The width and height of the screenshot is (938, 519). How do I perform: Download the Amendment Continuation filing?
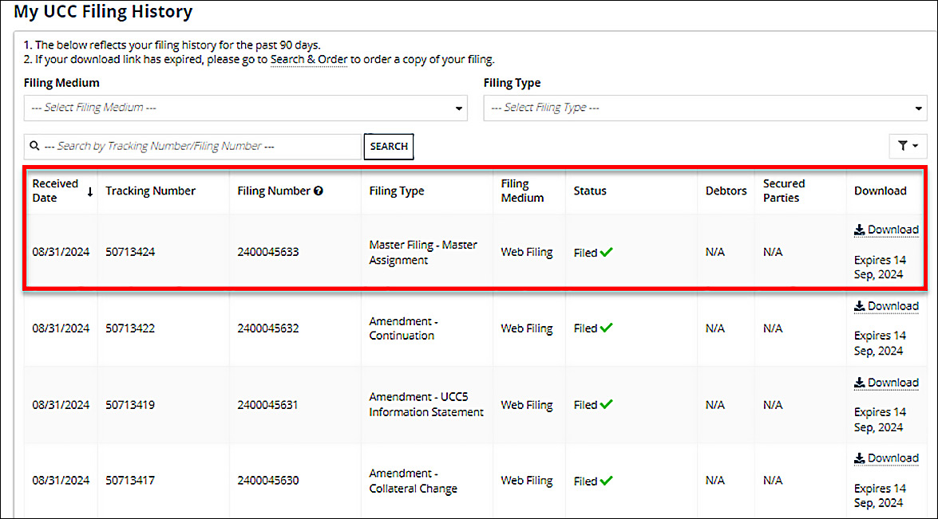tap(886, 306)
